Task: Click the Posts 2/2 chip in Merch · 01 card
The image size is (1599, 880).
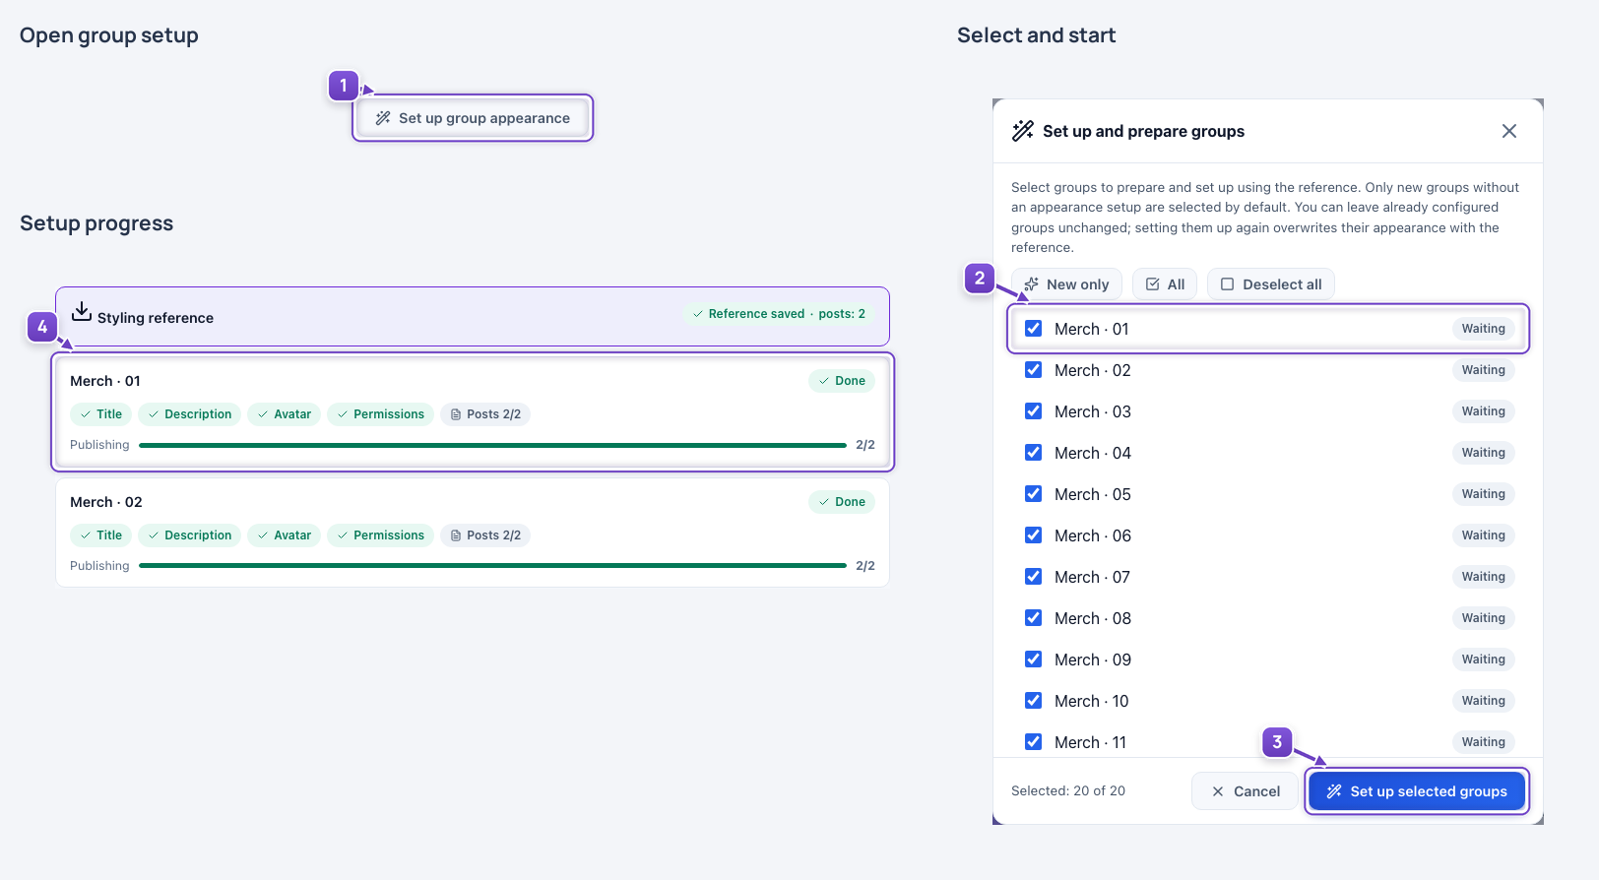Action: (x=485, y=414)
